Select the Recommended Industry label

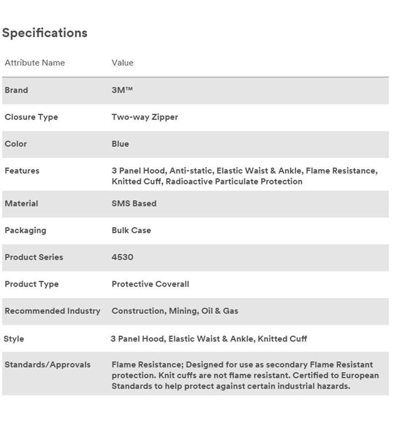tap(53, 311)
